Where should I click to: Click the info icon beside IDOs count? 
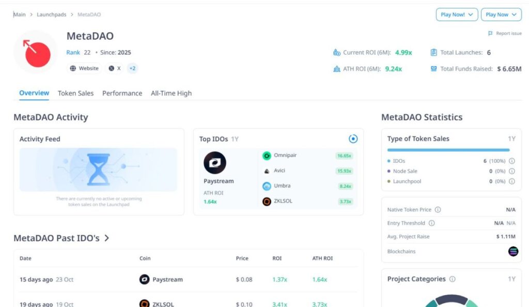(511, 161)
